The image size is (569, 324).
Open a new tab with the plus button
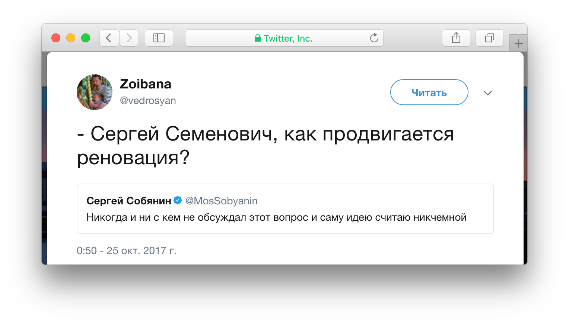(518, 44)
